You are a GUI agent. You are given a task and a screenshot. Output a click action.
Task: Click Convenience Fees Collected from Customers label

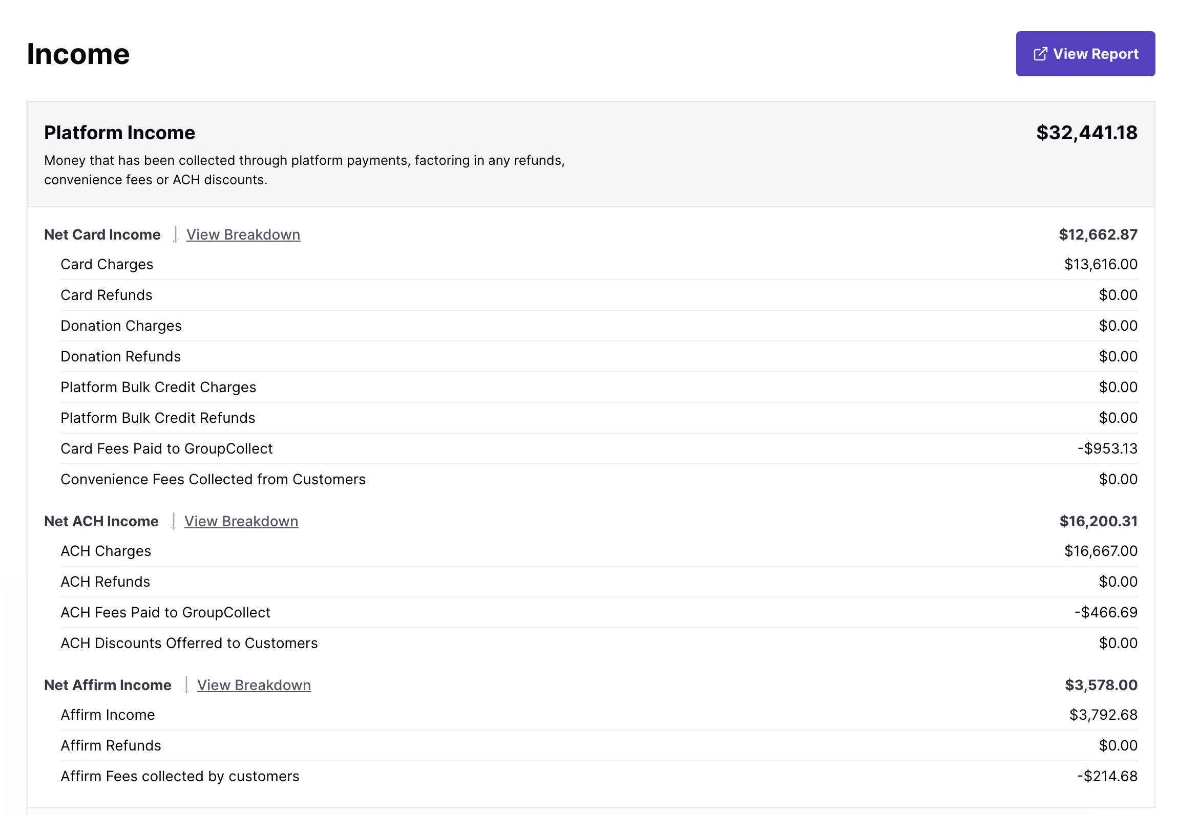coord(213,479)
